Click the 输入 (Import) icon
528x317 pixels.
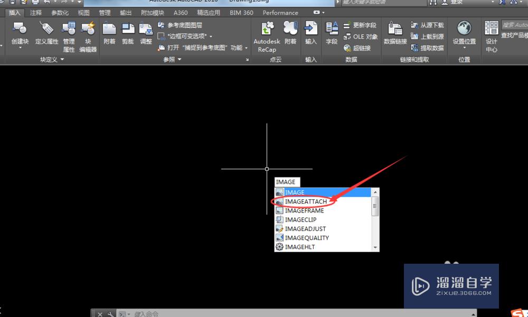(x=311, y=28)
